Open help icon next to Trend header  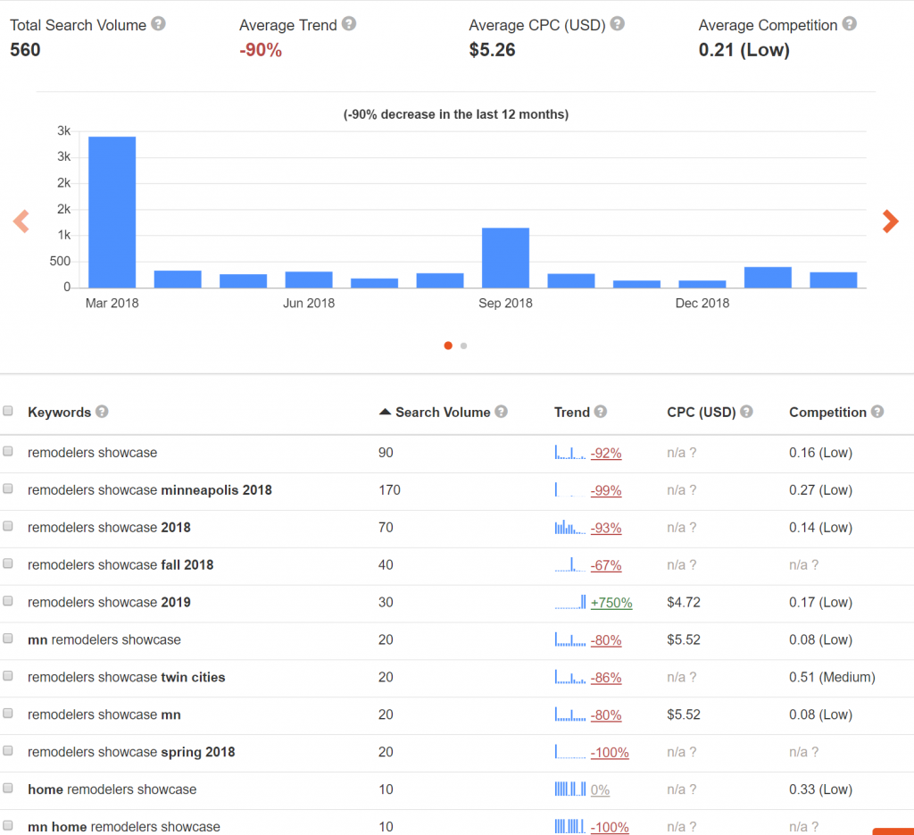(x=601, y=412)
